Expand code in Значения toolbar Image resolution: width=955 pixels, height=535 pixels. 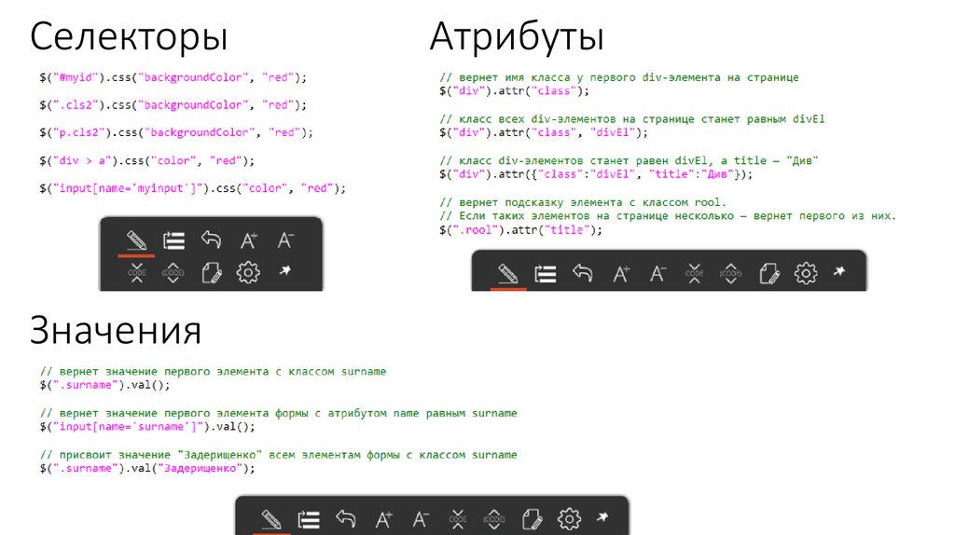494,518
